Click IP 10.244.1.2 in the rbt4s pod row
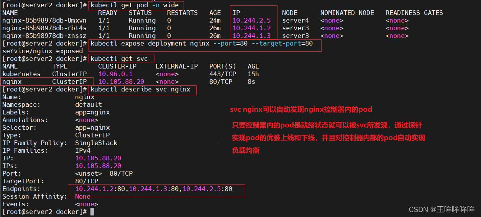The image size is (481, 217). click(x=251, y=28)
